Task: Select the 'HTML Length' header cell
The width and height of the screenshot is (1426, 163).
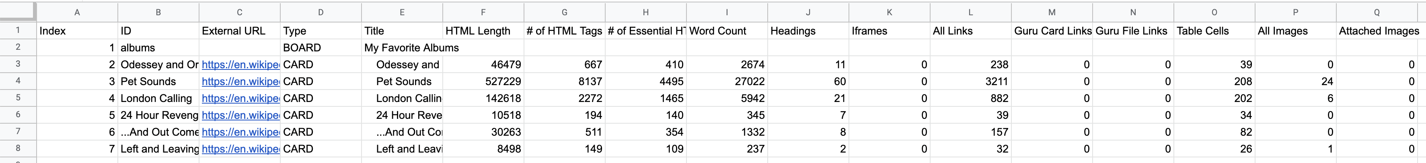Action: 483,31
